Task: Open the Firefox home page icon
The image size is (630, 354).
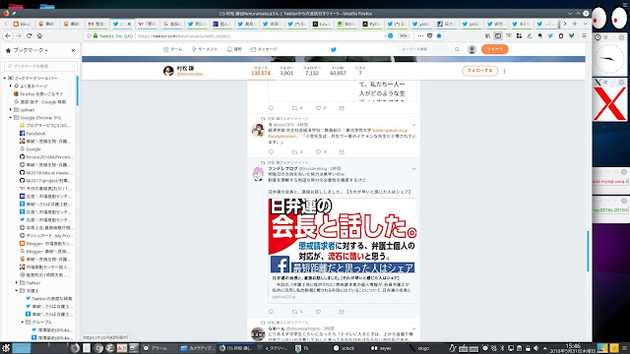Action: point(39,35)
